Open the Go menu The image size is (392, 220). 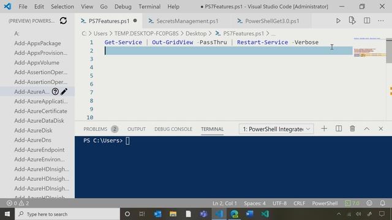coord(104,7)
